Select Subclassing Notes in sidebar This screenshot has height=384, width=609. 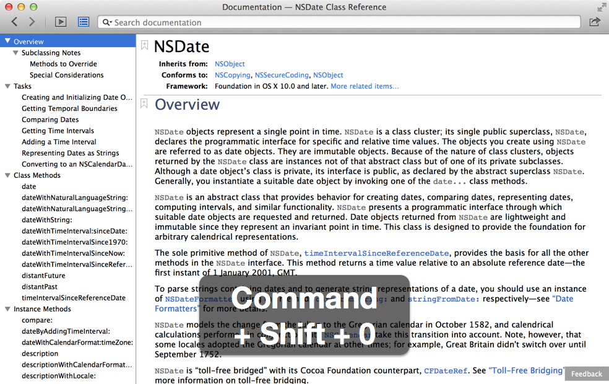pos(51,53)
